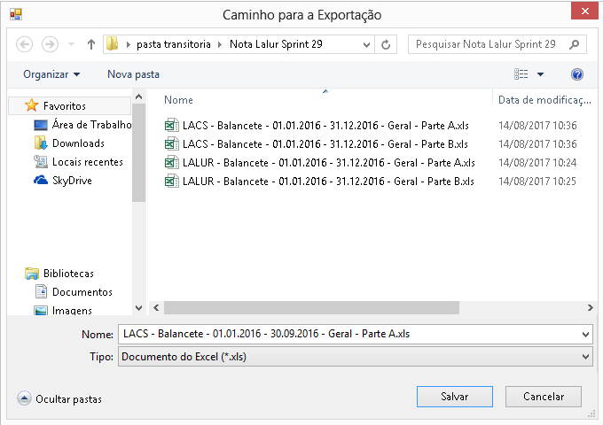The width and height of the screenshot is (603, 425).
Task: Click the refresh icon in address bar
Action: (x=387, y=44)
